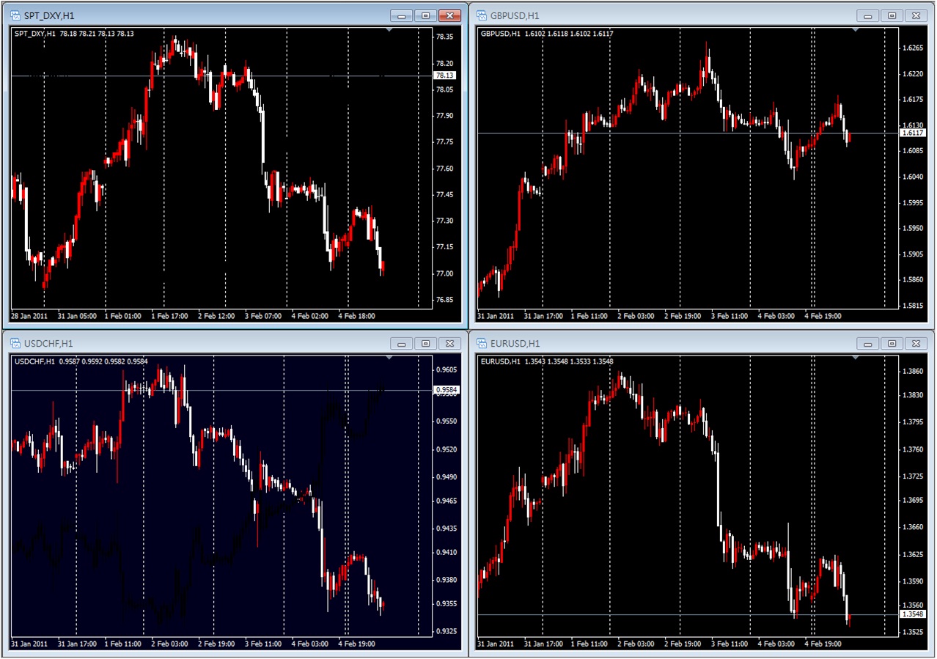Click the EURUSD chart window icon
This screenshot has height=659, width=937.
pos(482,343)
